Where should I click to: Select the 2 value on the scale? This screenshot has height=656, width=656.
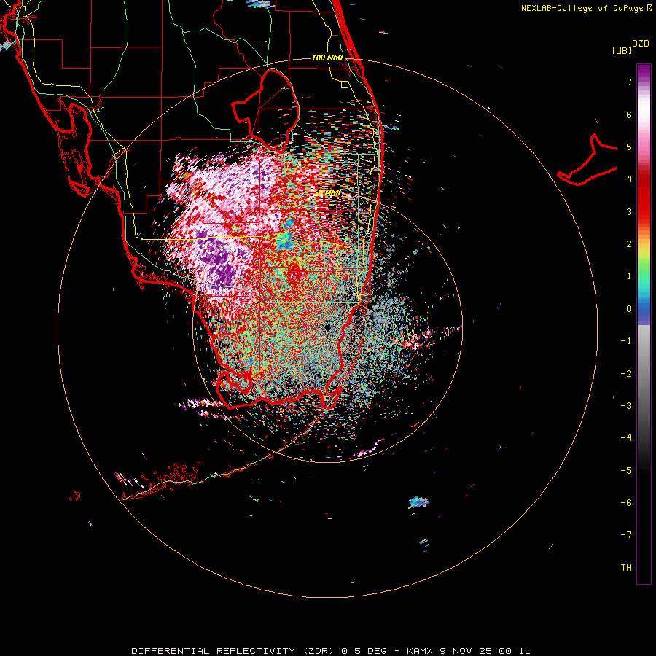coord(629,244)
